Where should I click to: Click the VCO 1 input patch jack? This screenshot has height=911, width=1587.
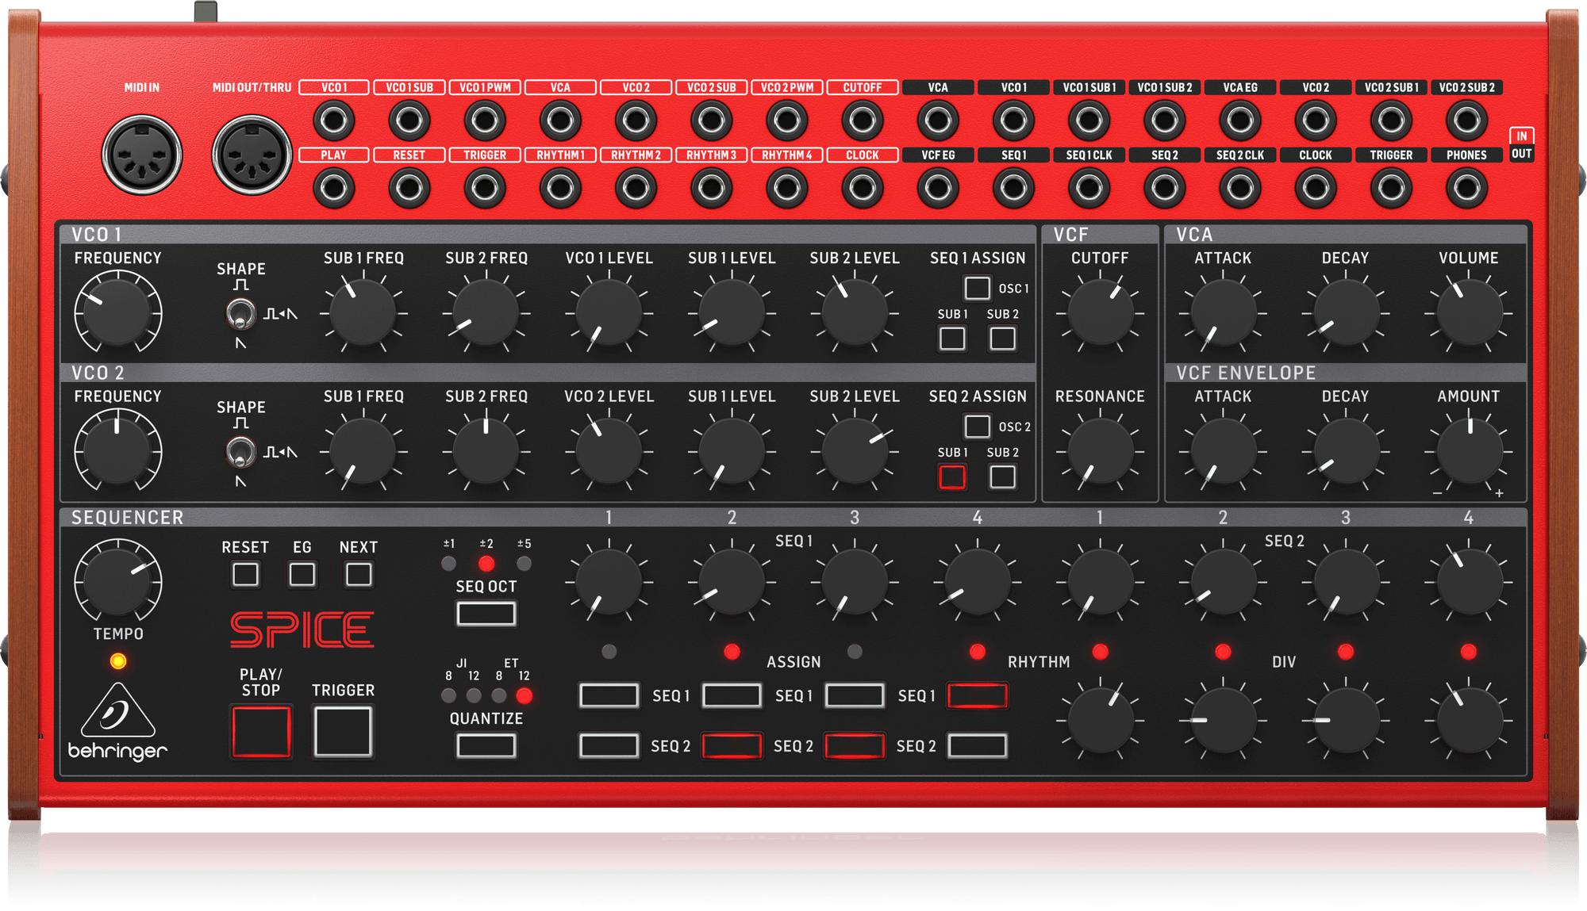pyautogui.click(x=333, y=121)
